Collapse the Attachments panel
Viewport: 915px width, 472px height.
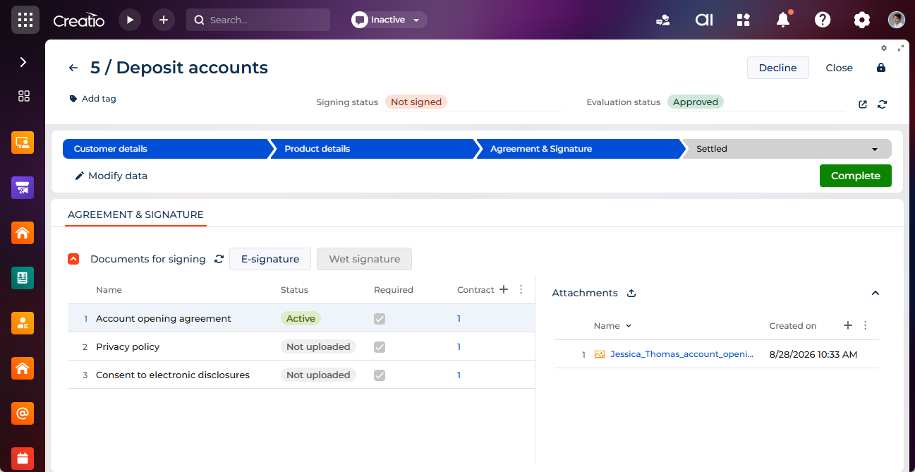point(875,293)
